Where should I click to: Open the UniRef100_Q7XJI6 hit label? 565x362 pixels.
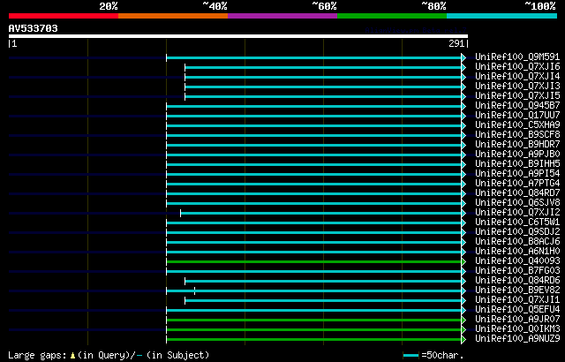[517, 66]
